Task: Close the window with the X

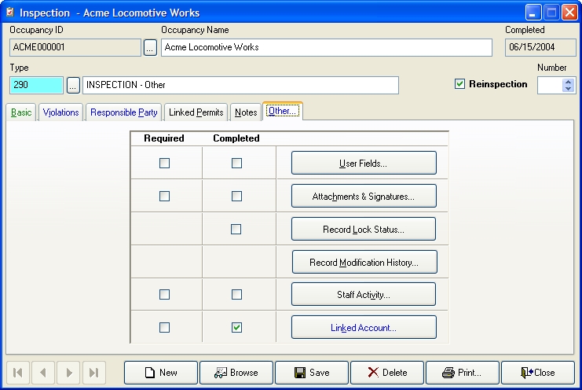Action: [569, 13]
